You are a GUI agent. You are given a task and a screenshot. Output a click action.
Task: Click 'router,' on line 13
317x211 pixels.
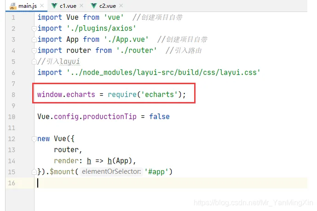click(x=68, y=150)
